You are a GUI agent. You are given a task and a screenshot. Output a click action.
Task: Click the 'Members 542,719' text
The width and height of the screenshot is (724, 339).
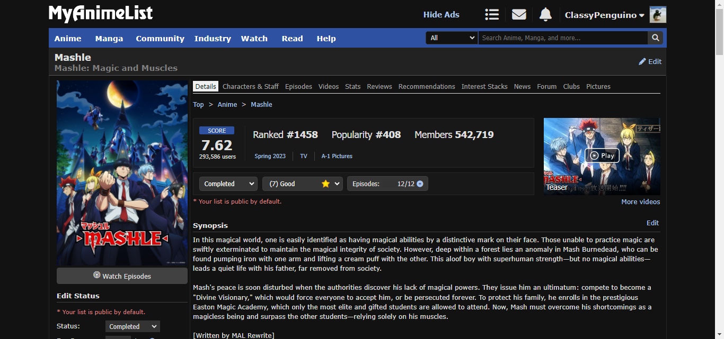454,135
